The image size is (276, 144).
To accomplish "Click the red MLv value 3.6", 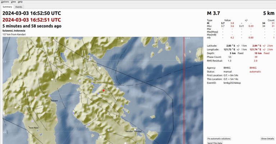I will point(232,26).
